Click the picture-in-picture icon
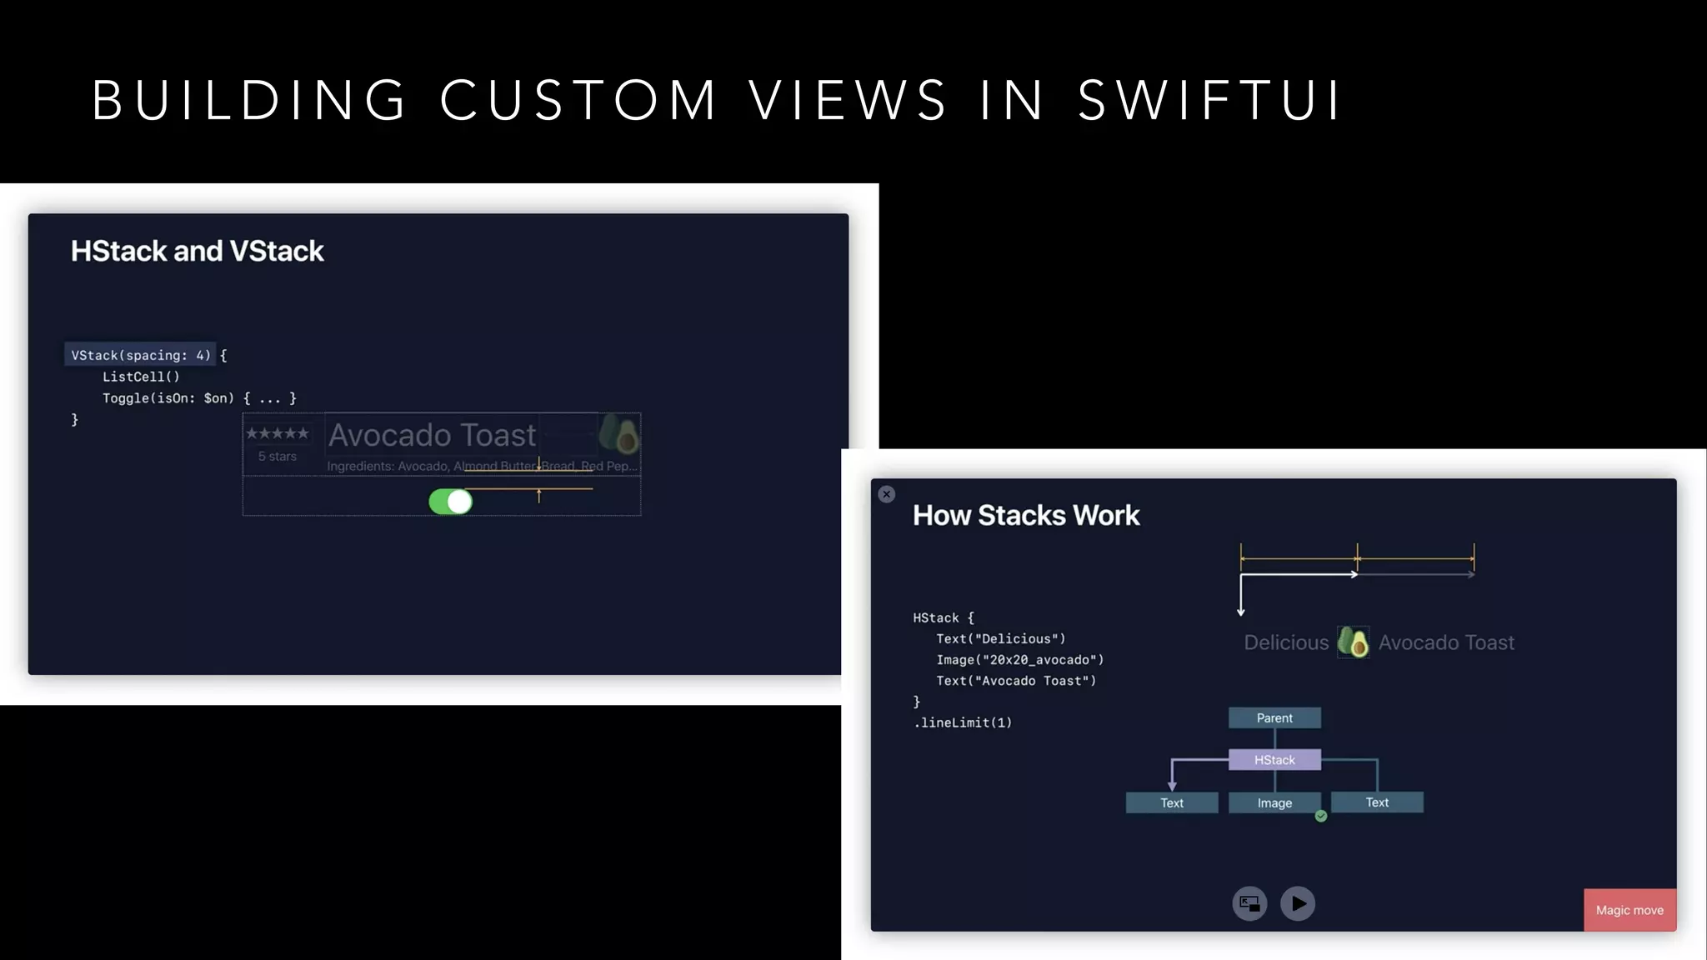The width and height of the screenshot is (1707, 960). [x=1249, y=903]
